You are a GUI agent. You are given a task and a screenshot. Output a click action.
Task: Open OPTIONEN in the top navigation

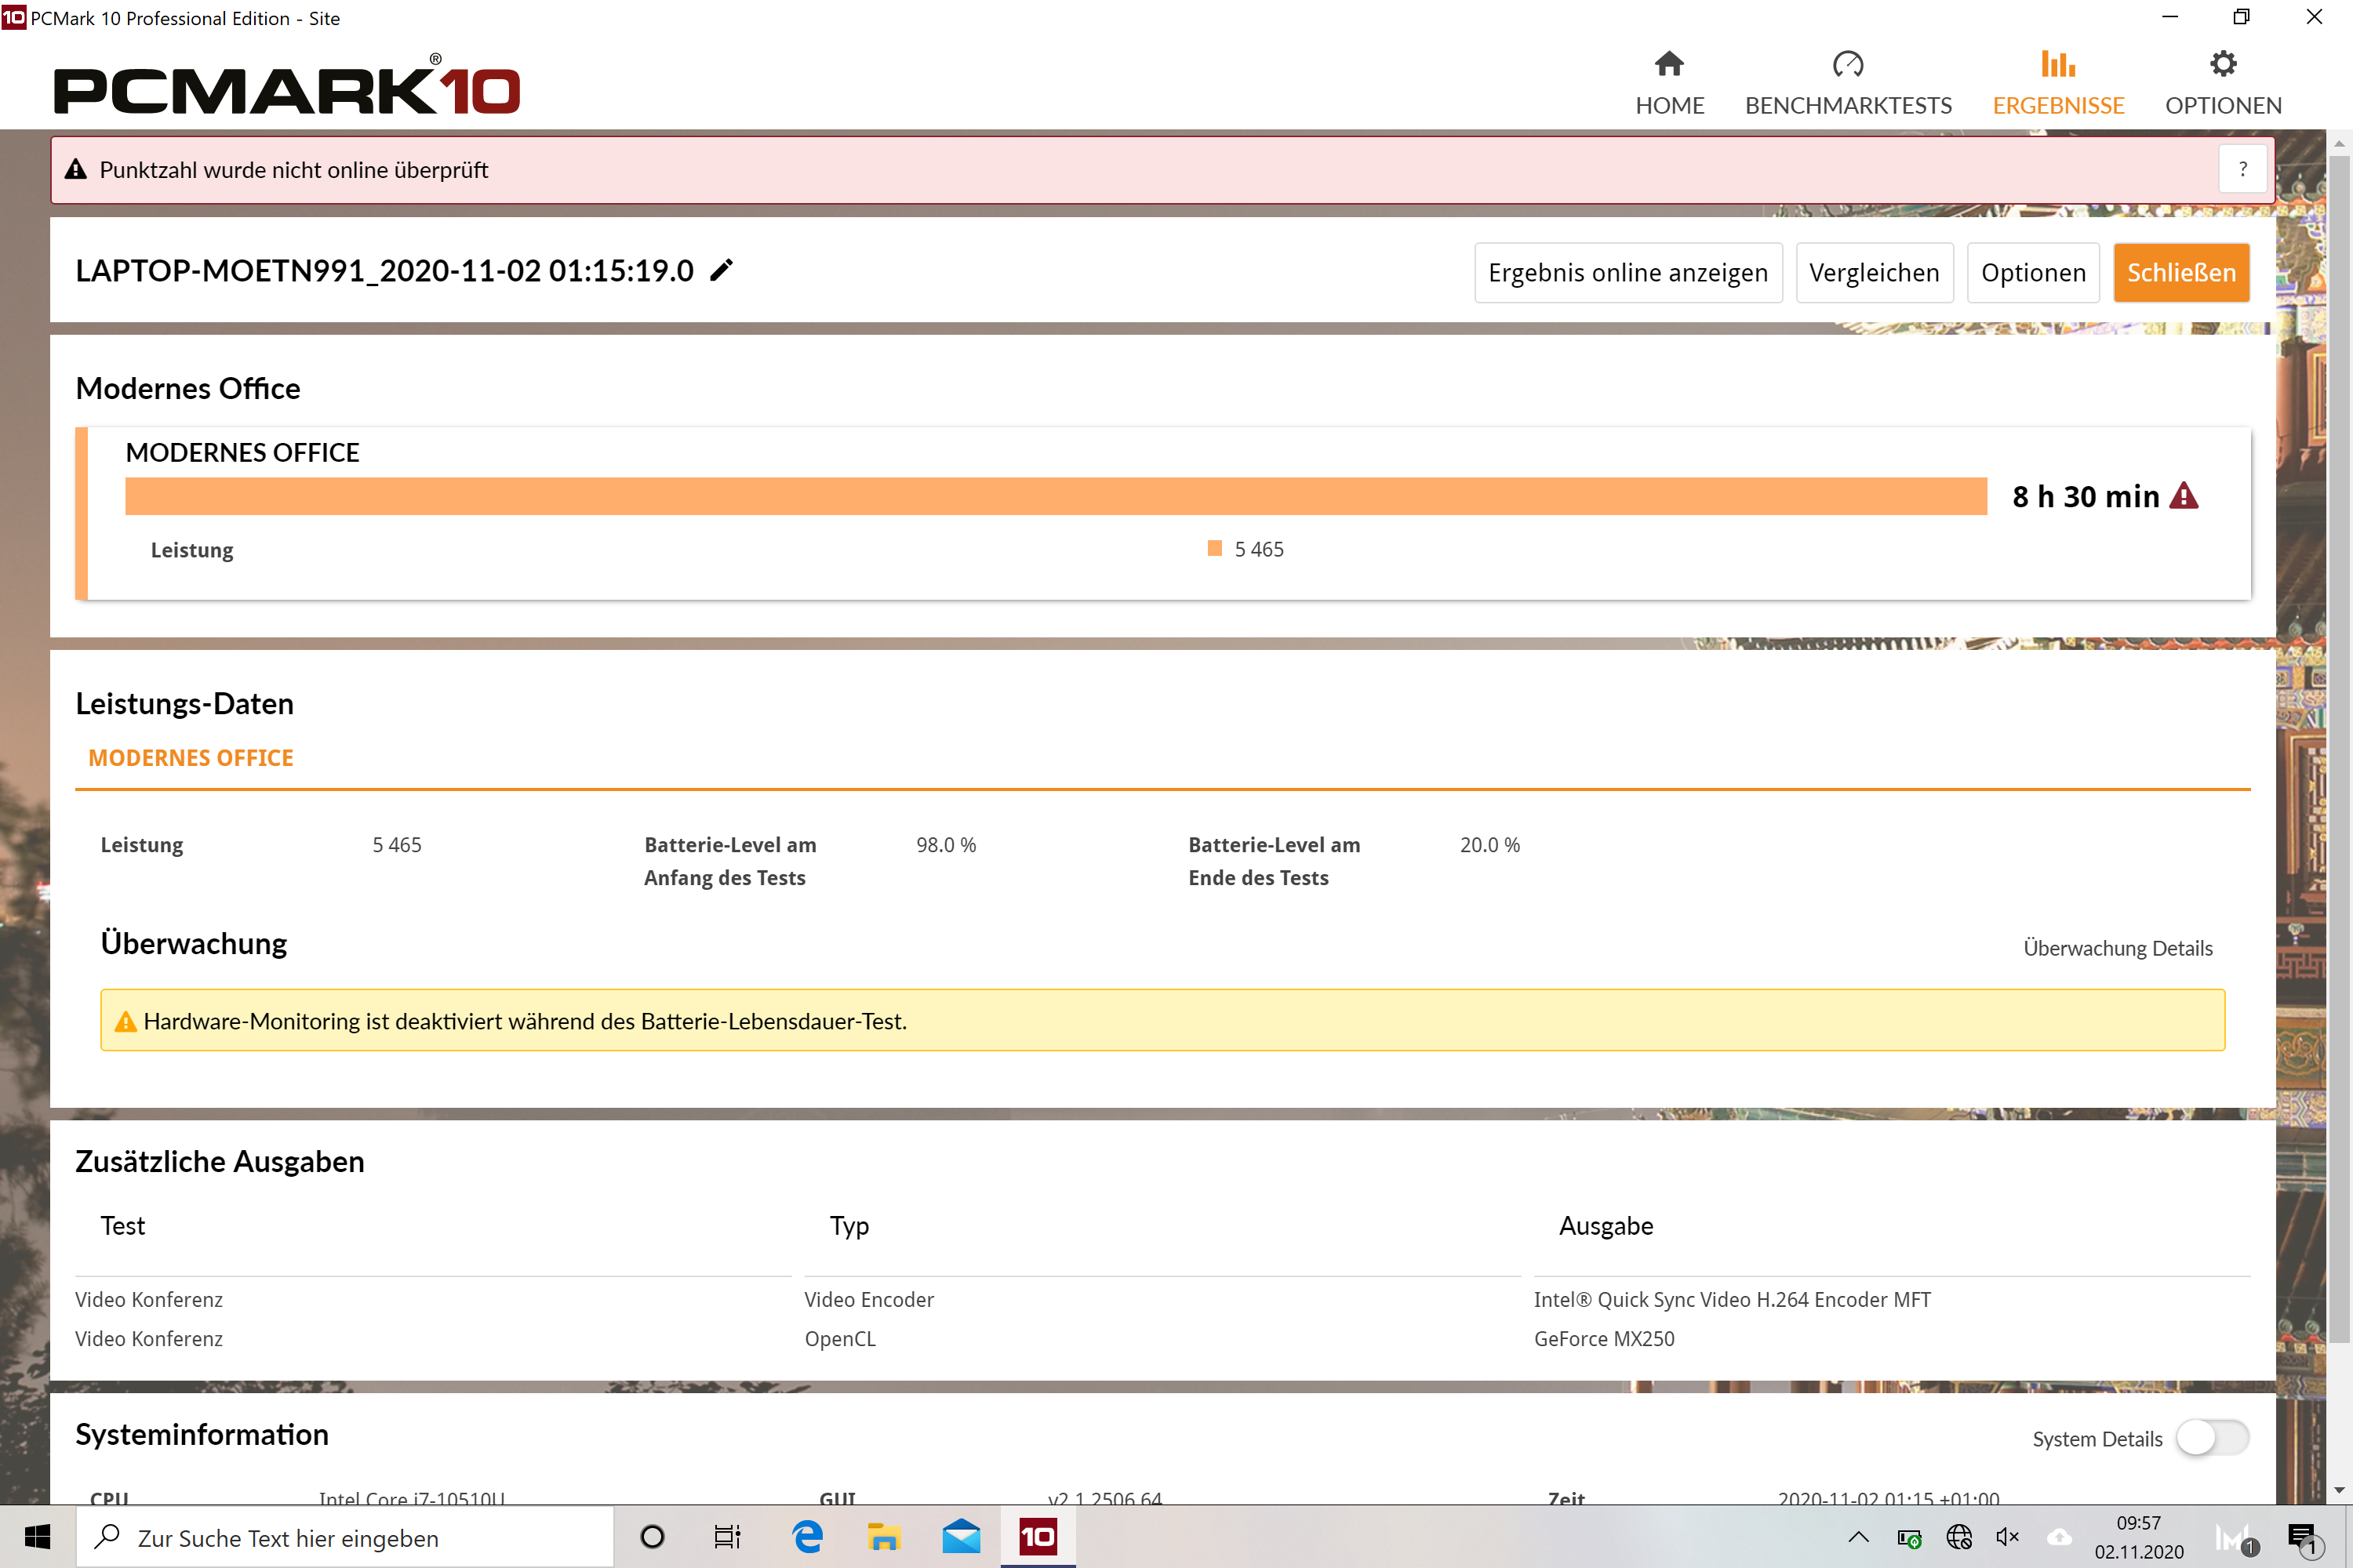(x=2223, y=84)
